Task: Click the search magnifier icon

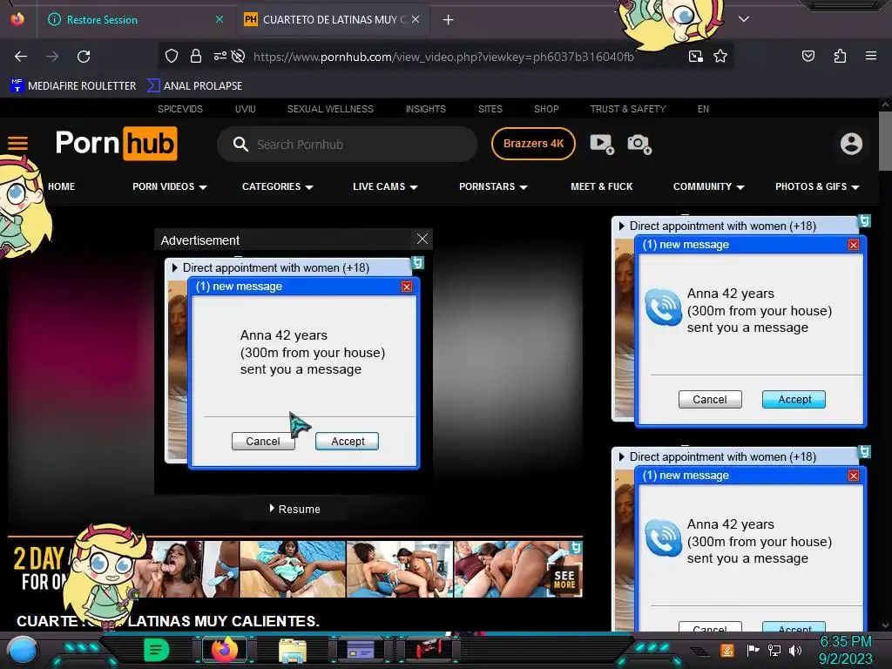Action: [240, 145]
